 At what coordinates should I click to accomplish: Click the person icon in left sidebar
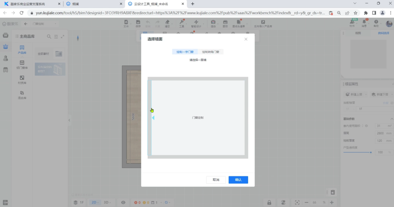pyautogui.click(x=5, y=58)
